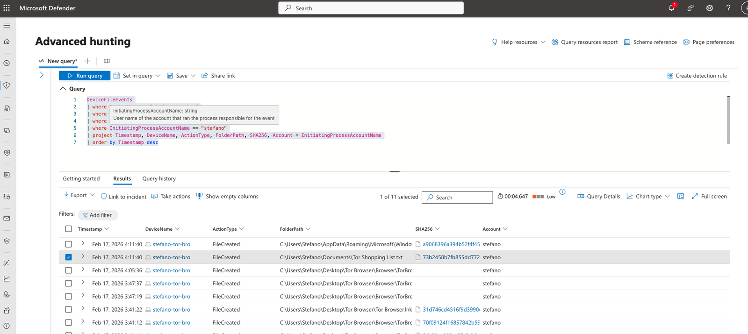Click Create detection rule
The width and height of the screenshot is (748, 334).
tap(697, 76)
